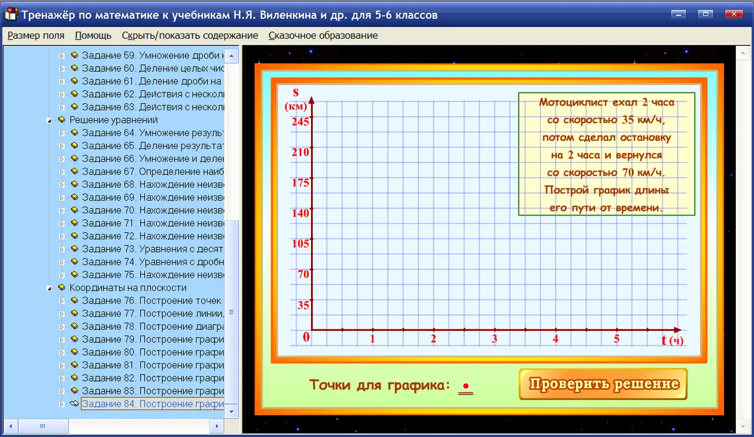This screenshot has height=437, width=754.
Task: Click the folder icon beside Координаты на плоскости
Action: pos(62,287)
